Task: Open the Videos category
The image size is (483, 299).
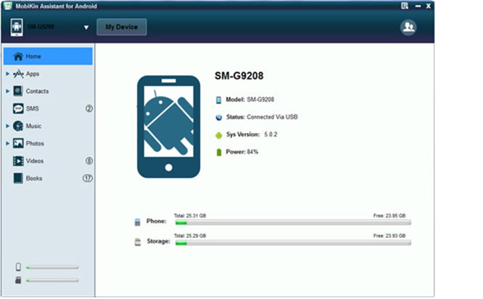Action: pyautogui.click(x=35, y=161)
